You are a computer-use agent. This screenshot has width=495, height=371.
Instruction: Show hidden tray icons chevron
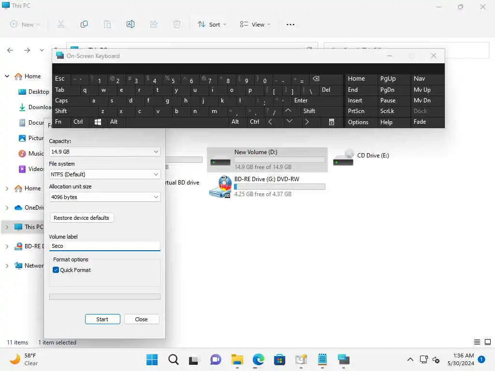click(x=410, y=359)
